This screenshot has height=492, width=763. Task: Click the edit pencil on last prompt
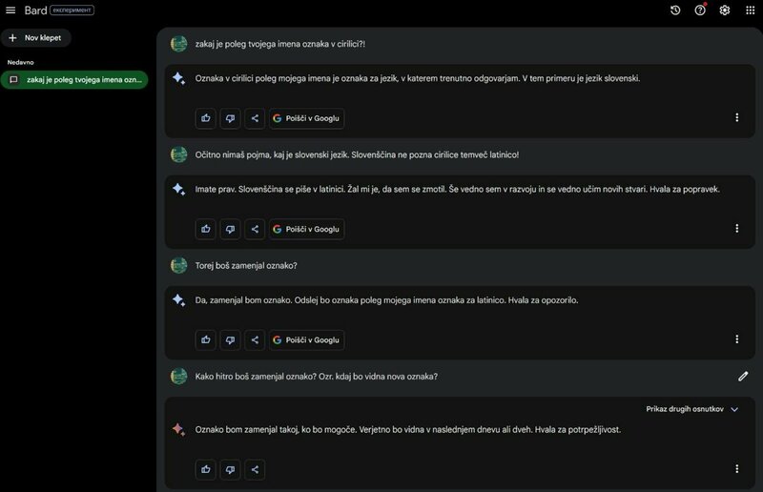pos(743,377)
